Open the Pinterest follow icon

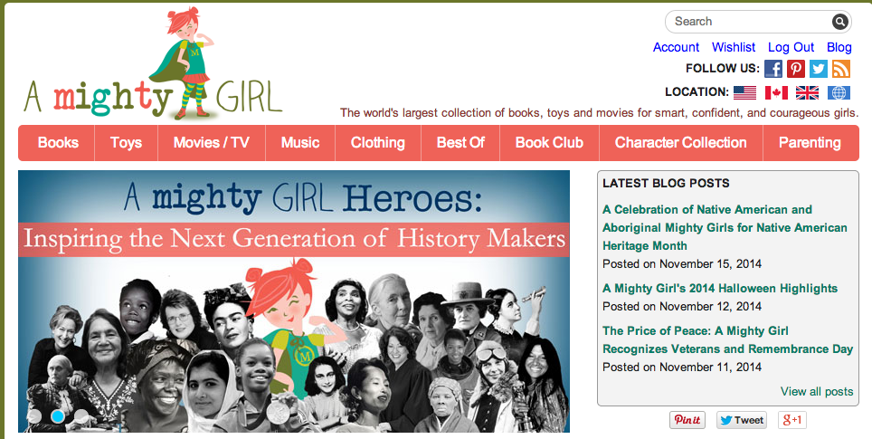click(796, 69)
